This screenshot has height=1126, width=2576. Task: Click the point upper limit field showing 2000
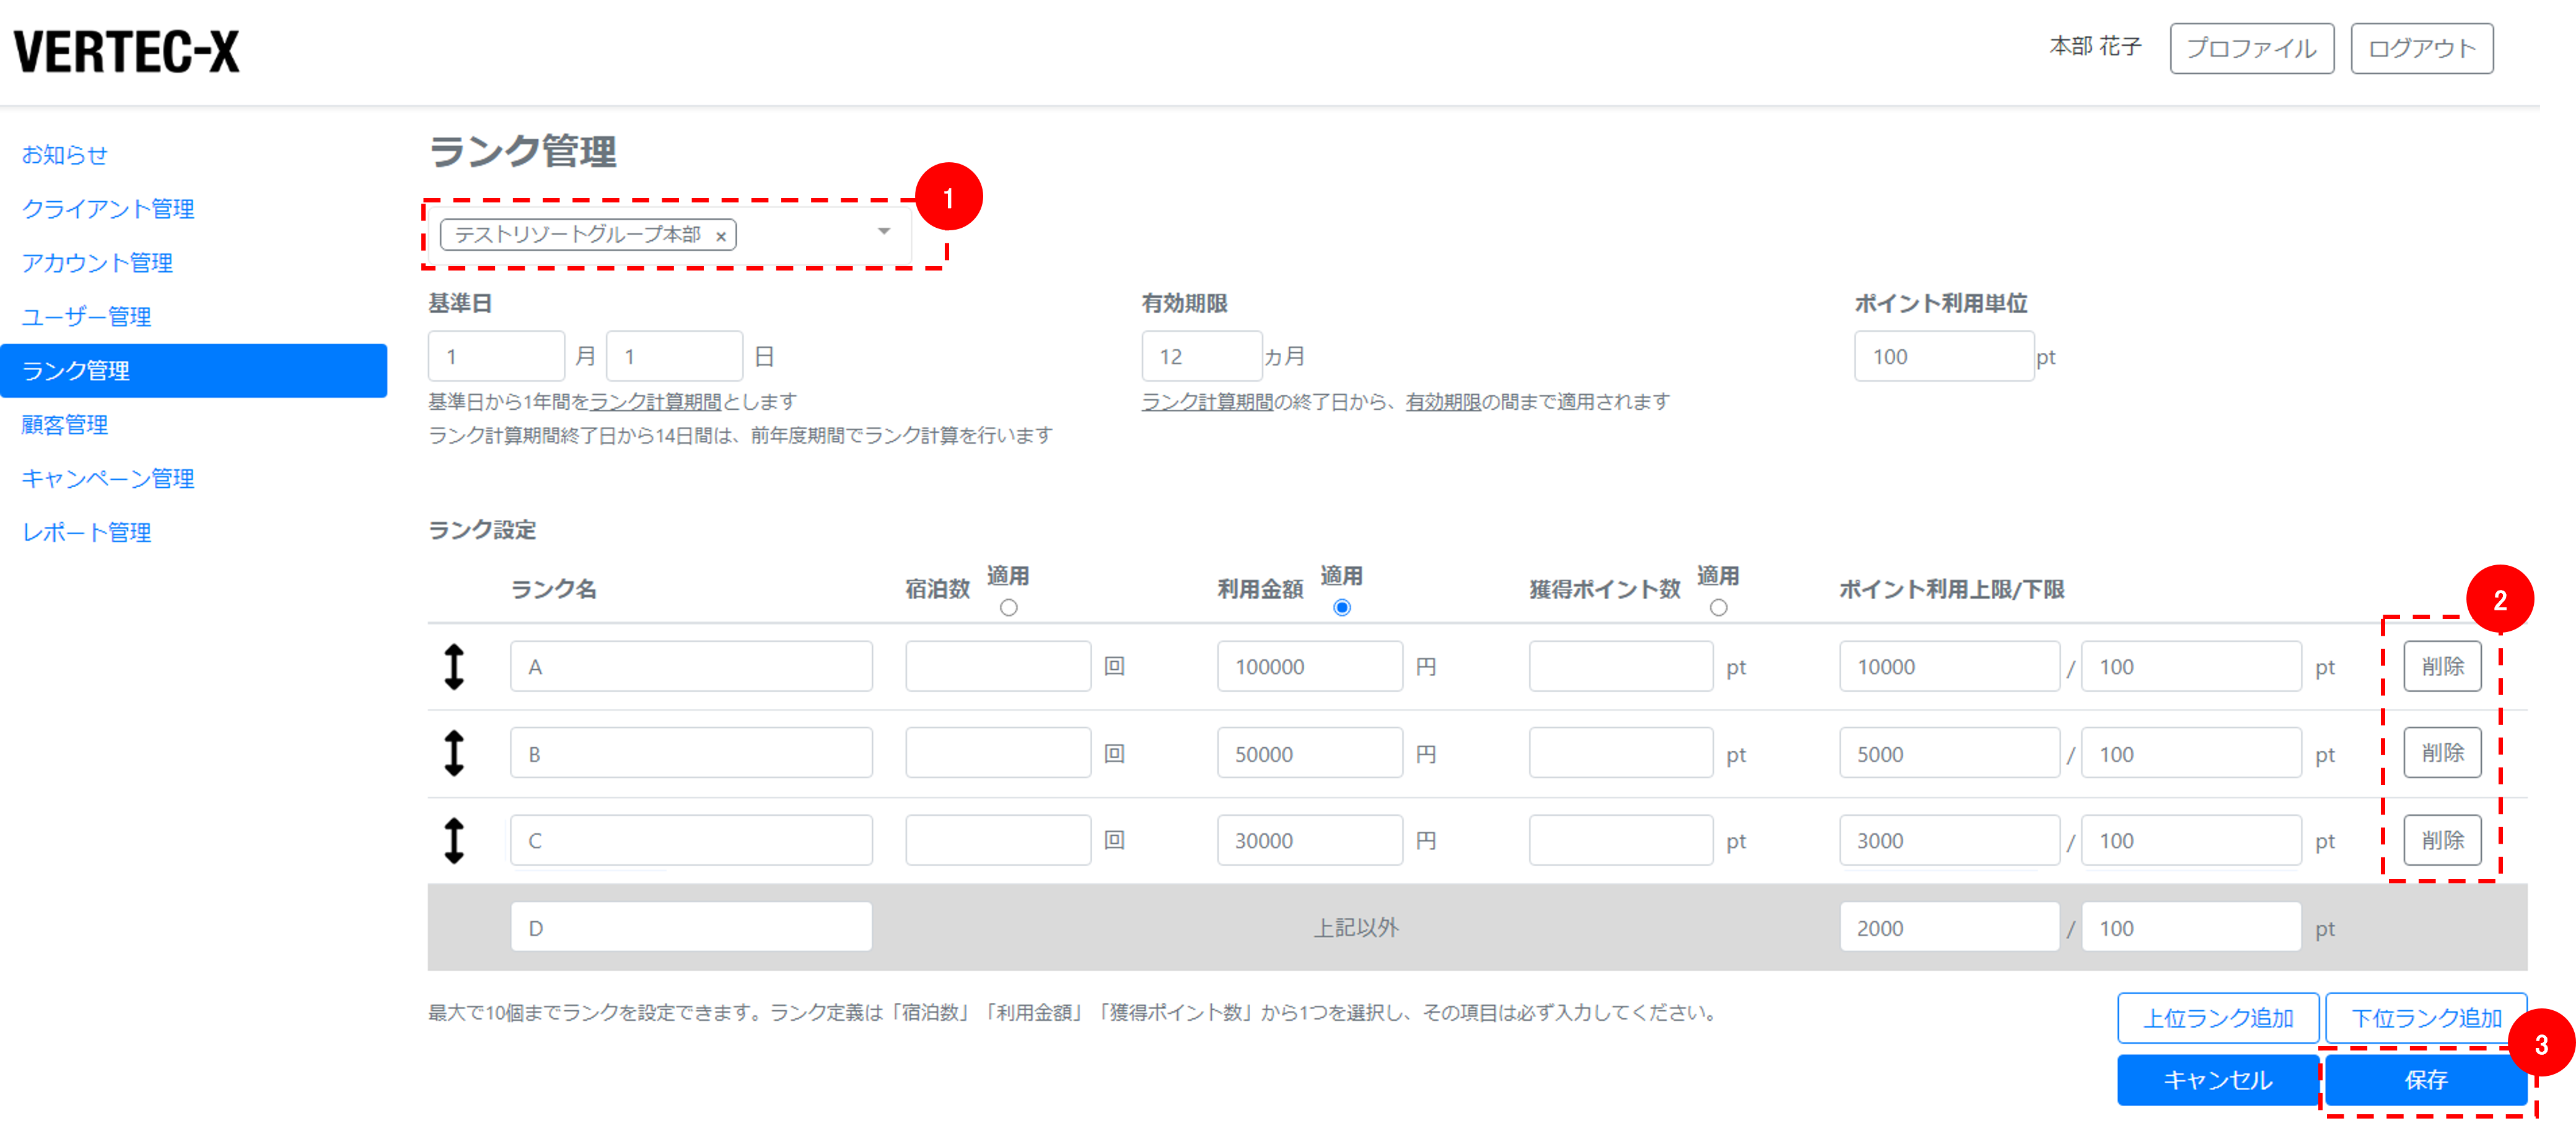pos(1949,928)
